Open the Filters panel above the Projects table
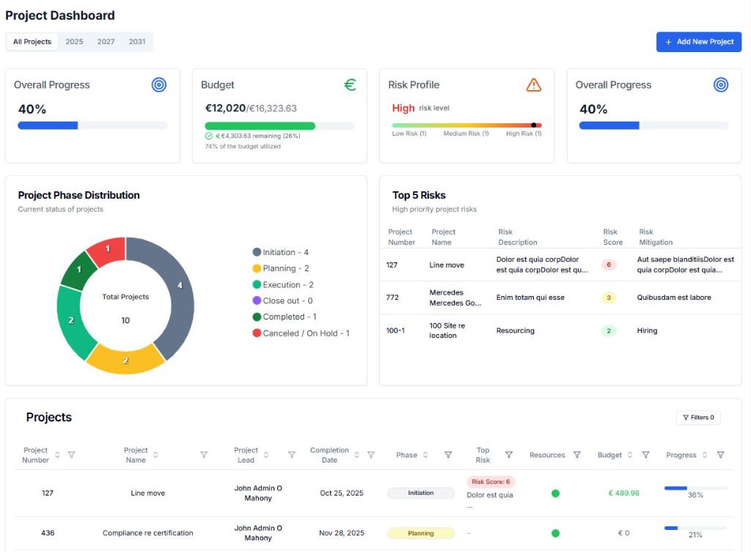The height and width of the screenshot is (552, 751). 697,416
